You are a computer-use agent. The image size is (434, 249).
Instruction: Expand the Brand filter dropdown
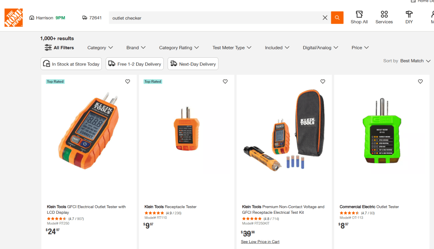tap(136, 48)
